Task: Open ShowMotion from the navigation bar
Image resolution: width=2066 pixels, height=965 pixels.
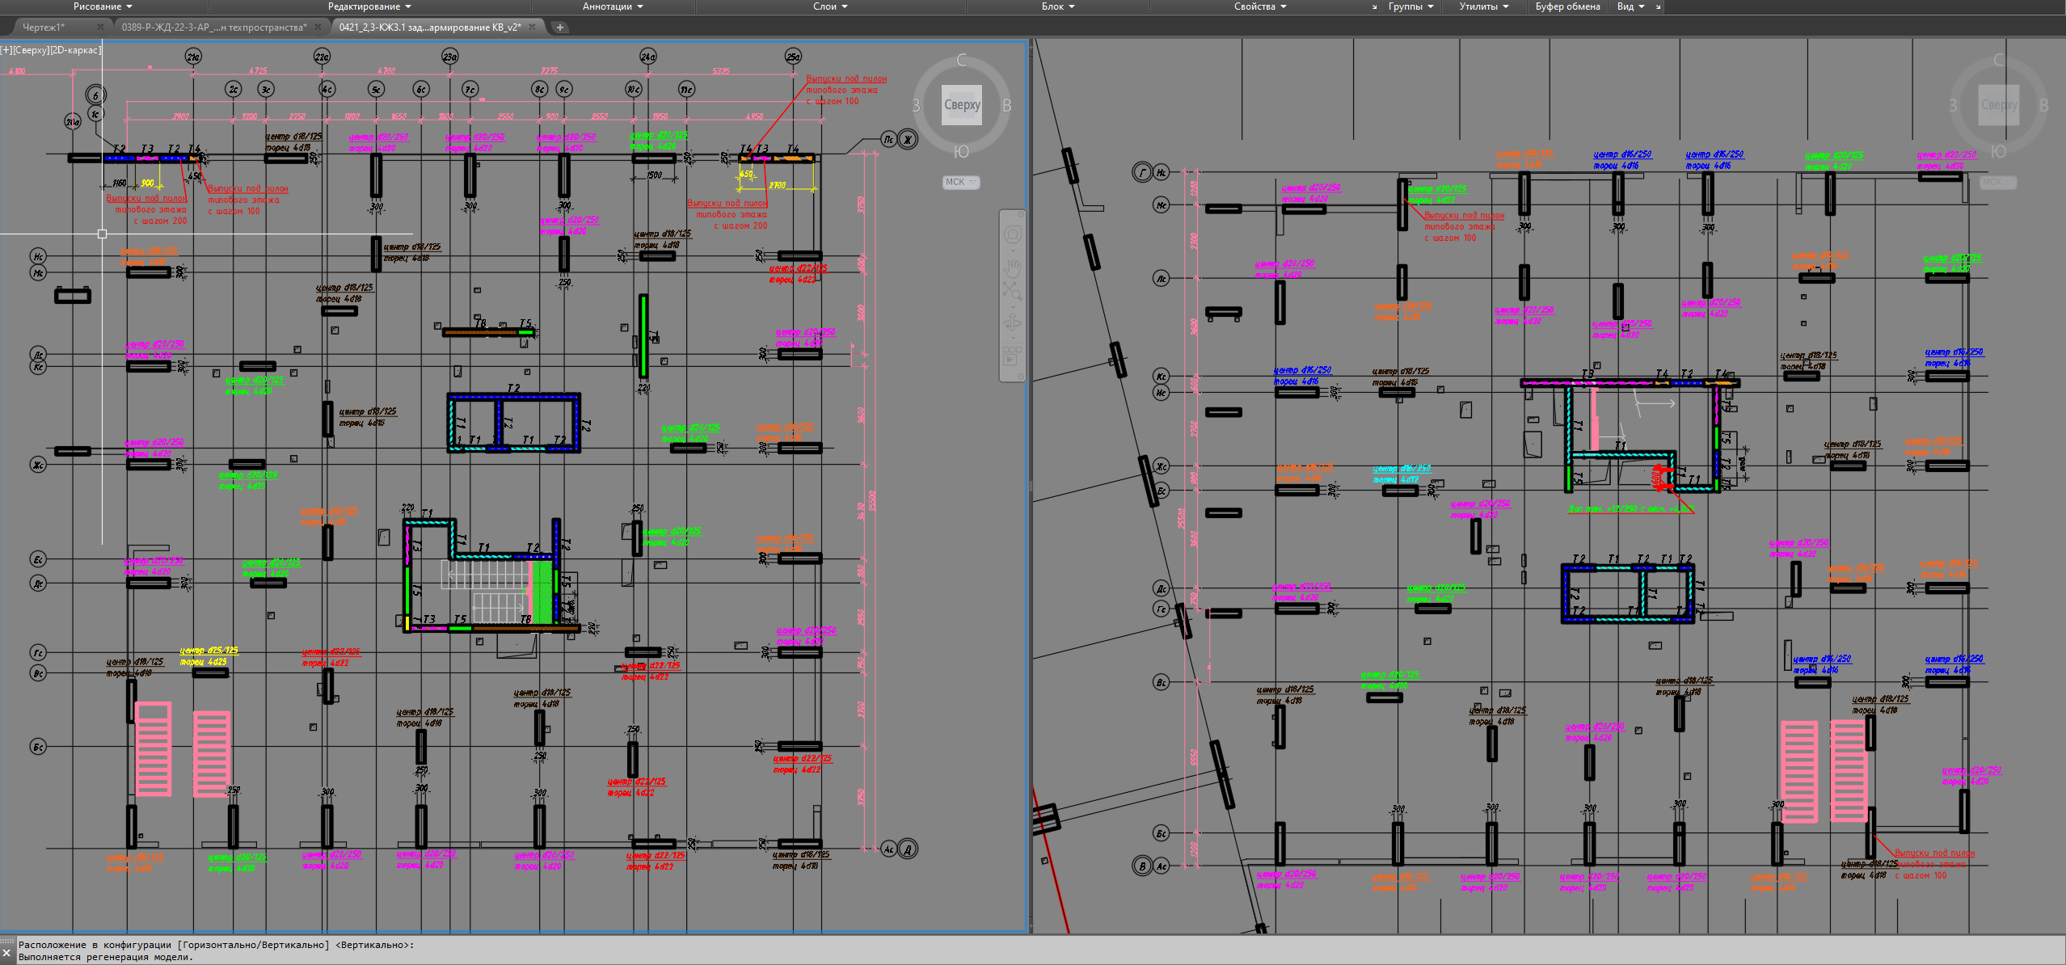Action: (1012, 356)
